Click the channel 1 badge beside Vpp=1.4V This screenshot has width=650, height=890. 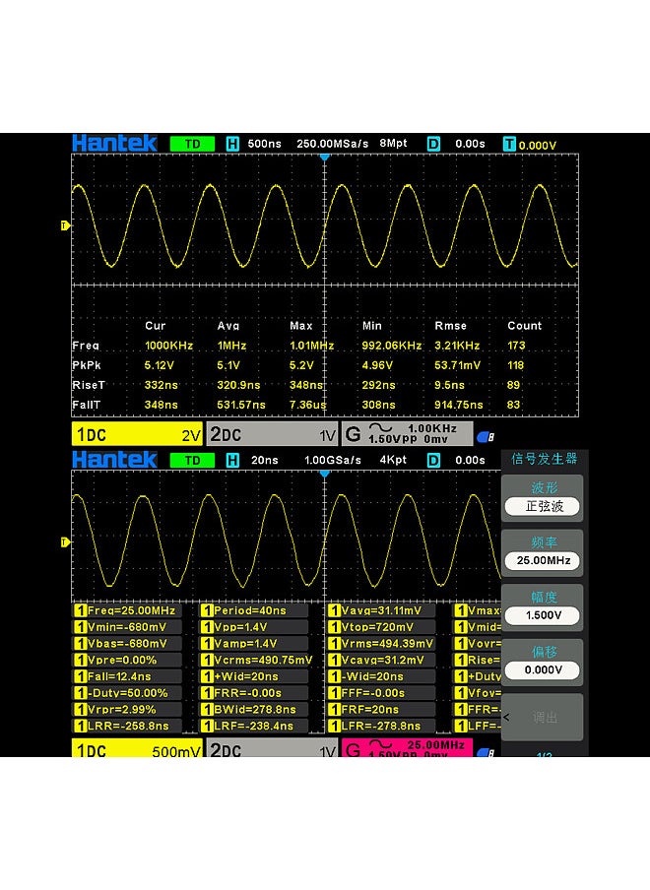coord(207,627)
